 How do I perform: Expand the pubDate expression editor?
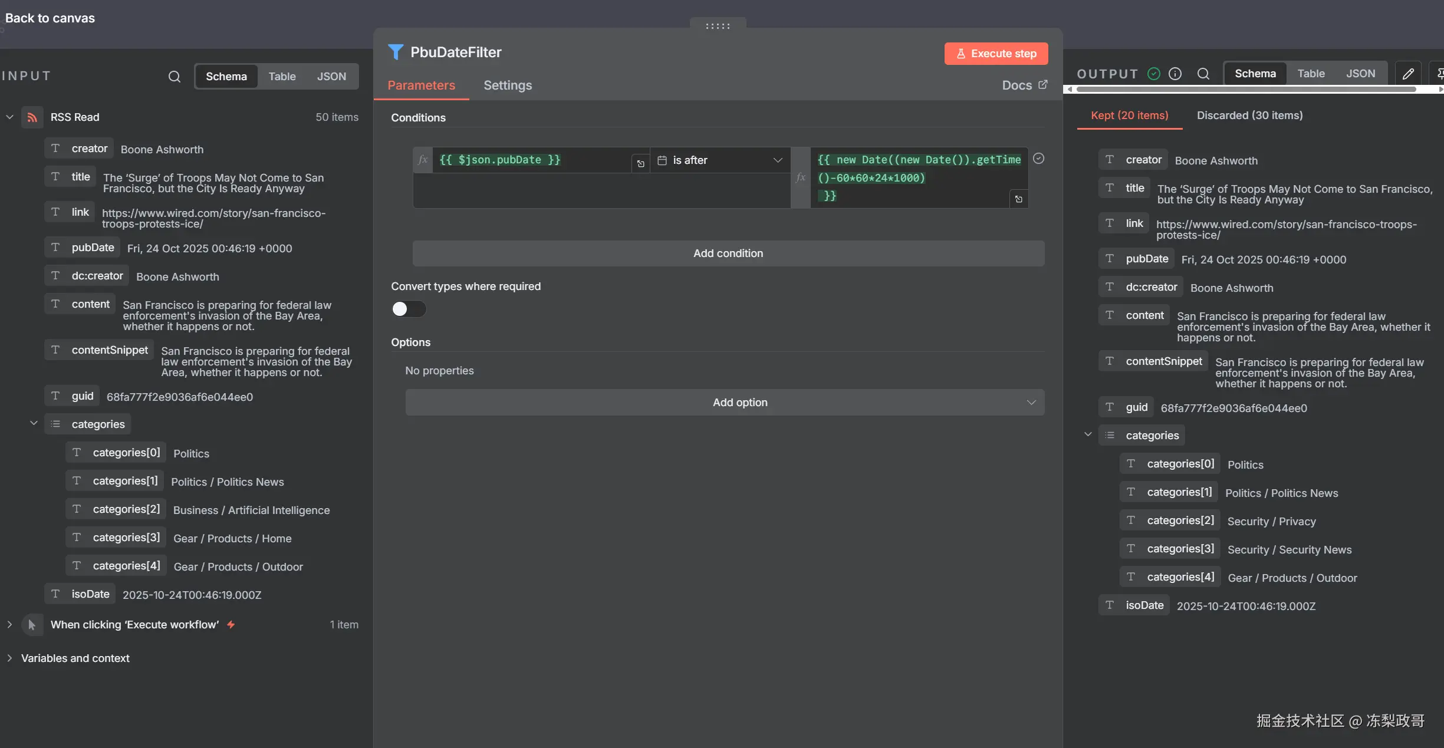(x=640, y=164)
